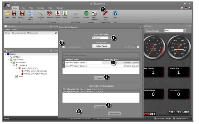Click the Start Session button
This screenshot has width=199, height=124.
(87, 113)
